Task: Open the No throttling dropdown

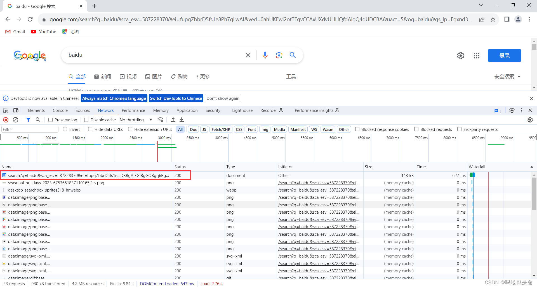Action: click(x=136, y=120)
